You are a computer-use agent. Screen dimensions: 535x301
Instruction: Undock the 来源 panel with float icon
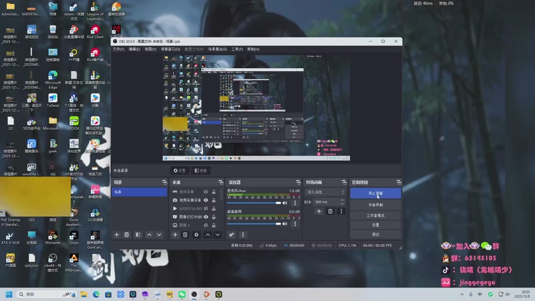tap(221, 182)
